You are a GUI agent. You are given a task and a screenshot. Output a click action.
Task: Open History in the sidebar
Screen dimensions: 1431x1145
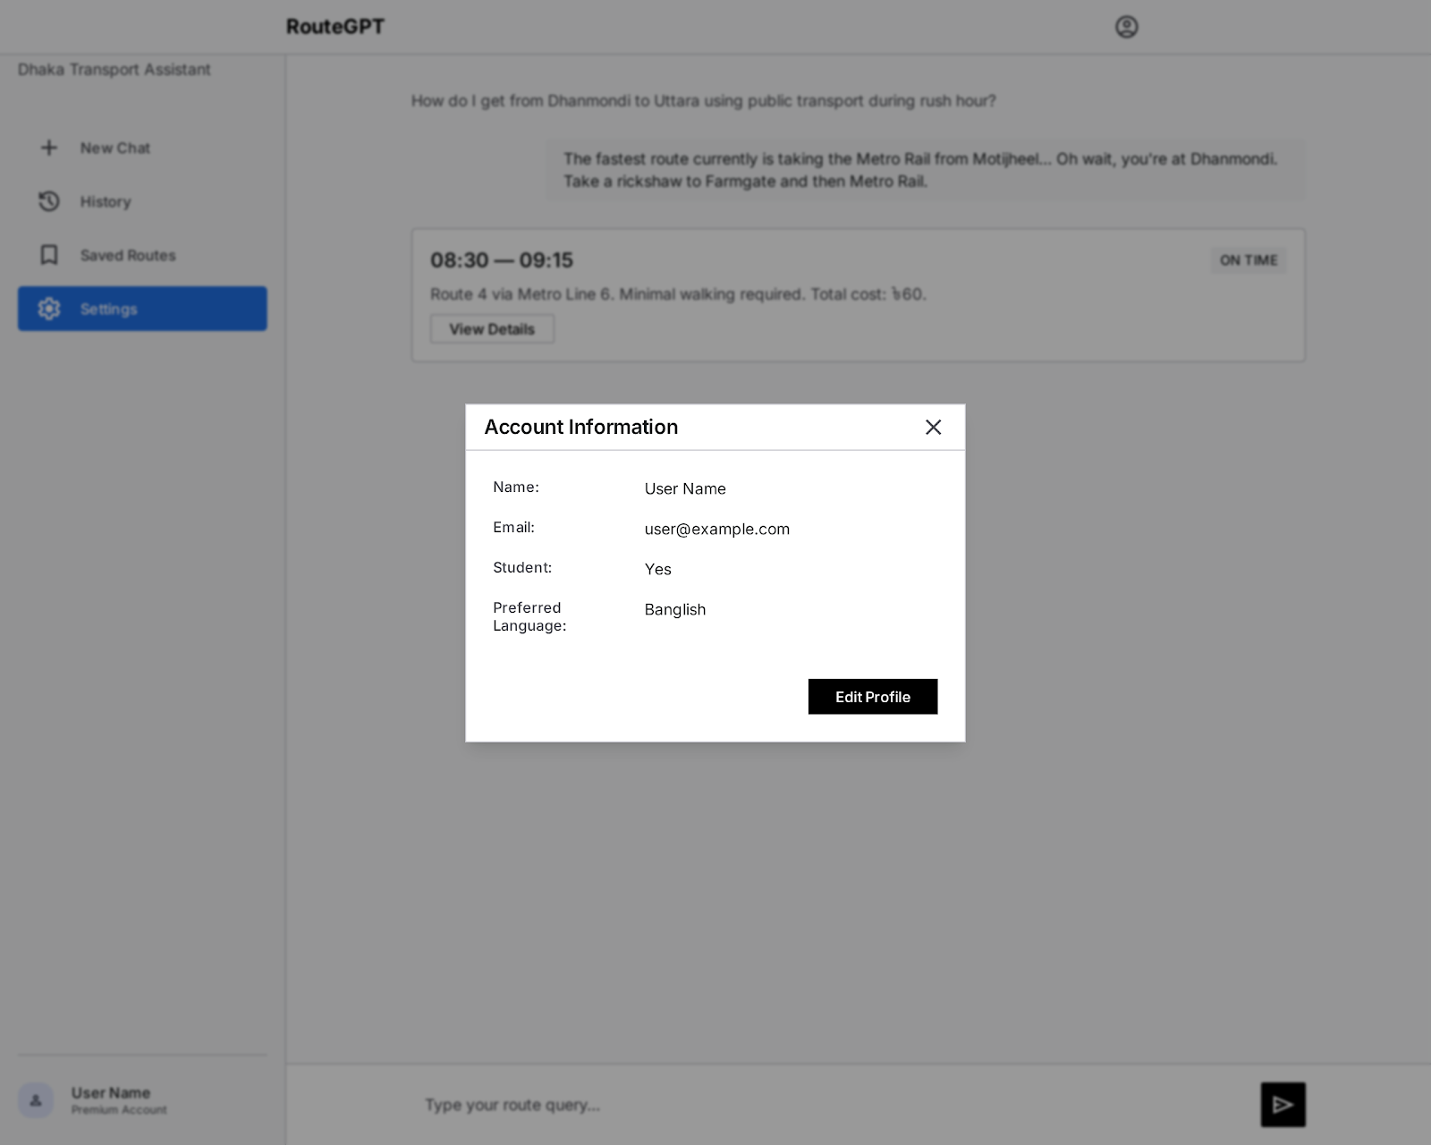(142, 201)
